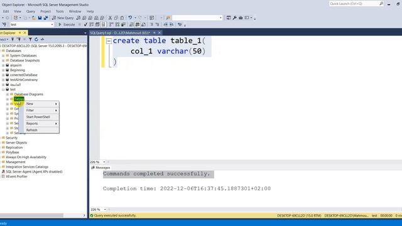Click Object Explorer Refresh icon
The height and width of the screenshot is (226, 402).
[x=36, y=40]
